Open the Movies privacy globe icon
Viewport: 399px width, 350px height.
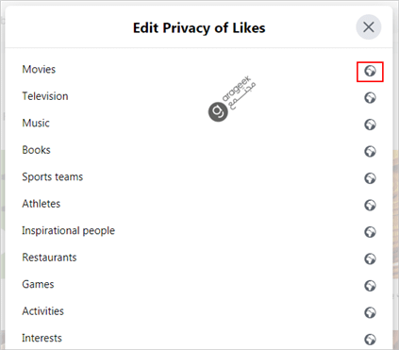(370, 71)
